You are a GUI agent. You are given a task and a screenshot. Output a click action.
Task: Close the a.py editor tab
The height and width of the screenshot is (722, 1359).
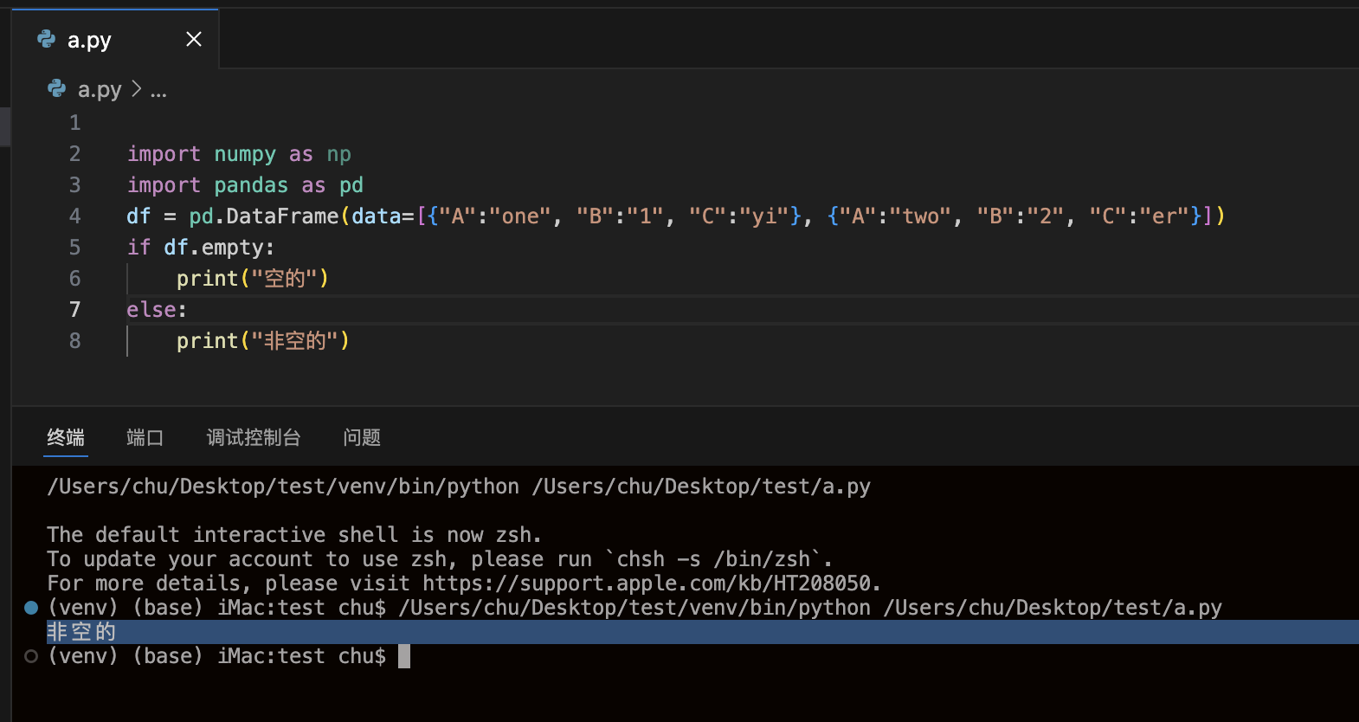pos(194,39)
